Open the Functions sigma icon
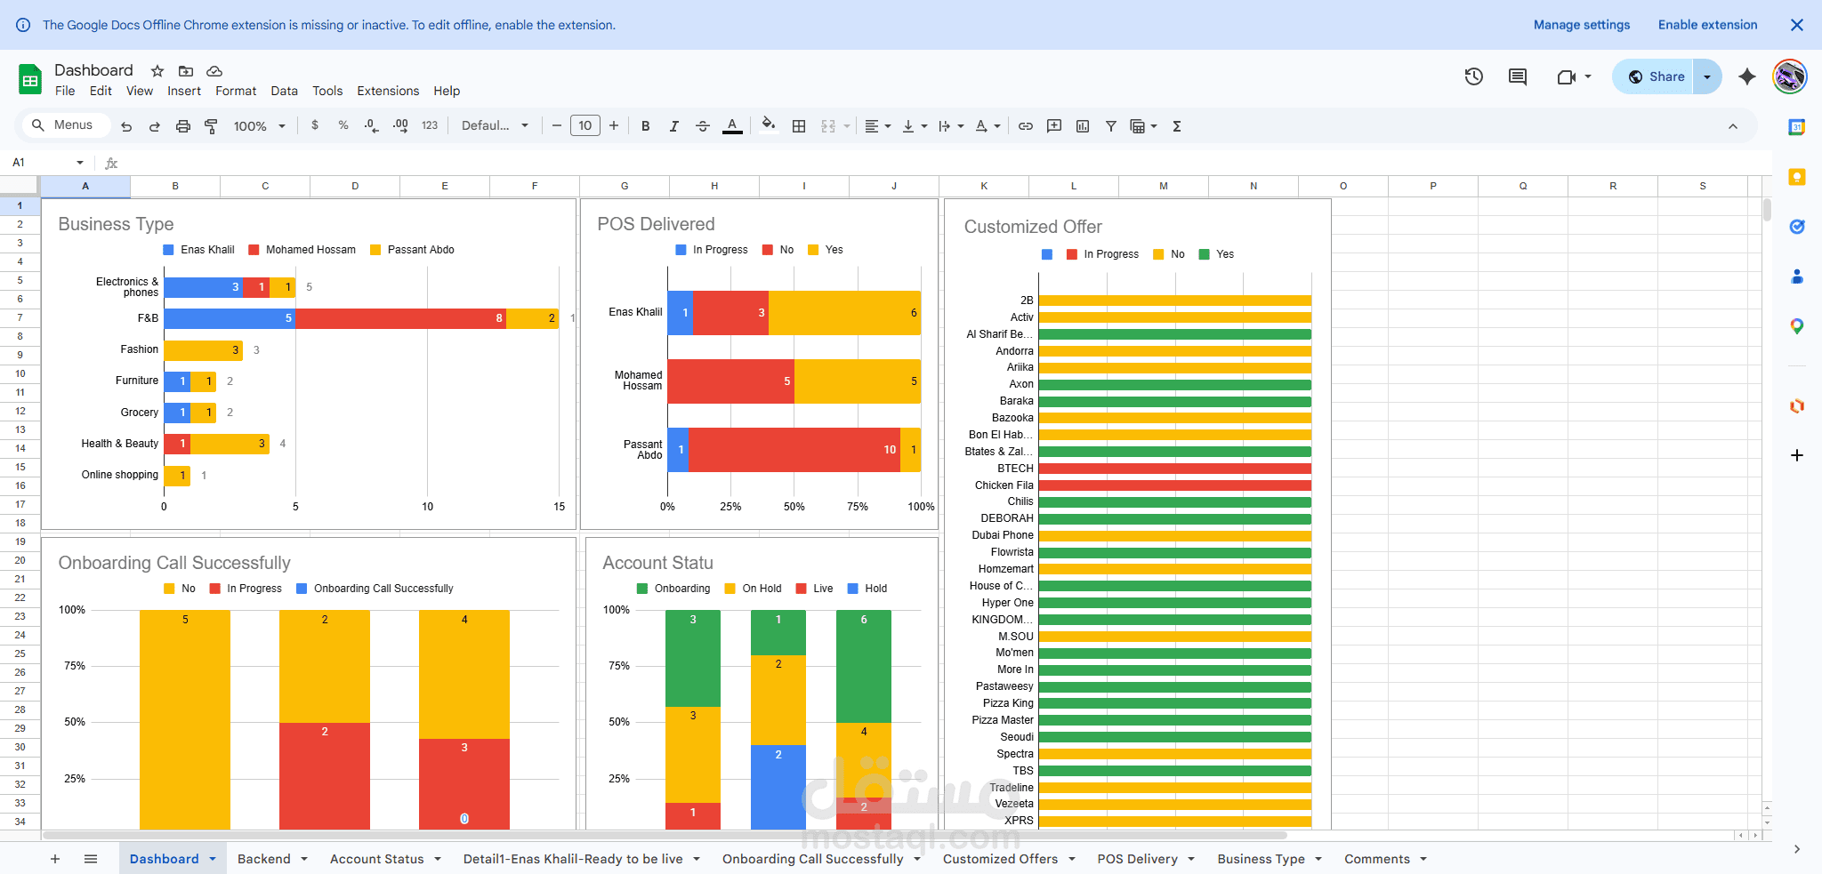 tap(1177, 126)
